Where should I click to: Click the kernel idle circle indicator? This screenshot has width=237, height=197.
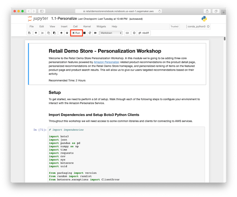(208, 27)
